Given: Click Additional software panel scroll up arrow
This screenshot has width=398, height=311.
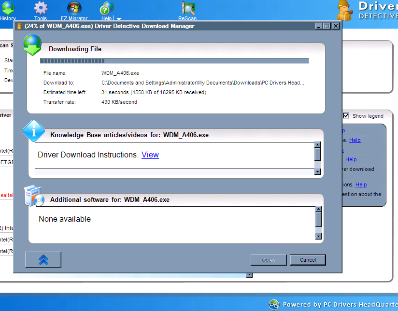Looking at the screenshot, I should tap(318, 209).
